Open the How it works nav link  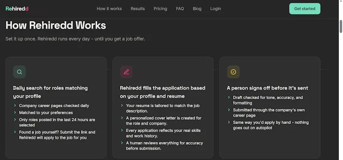click(x=109, y=9)
